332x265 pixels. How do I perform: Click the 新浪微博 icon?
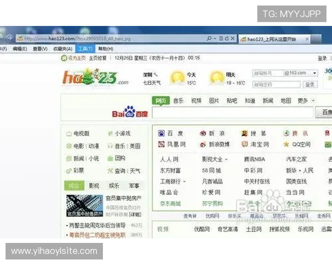(x=203, y=145)
